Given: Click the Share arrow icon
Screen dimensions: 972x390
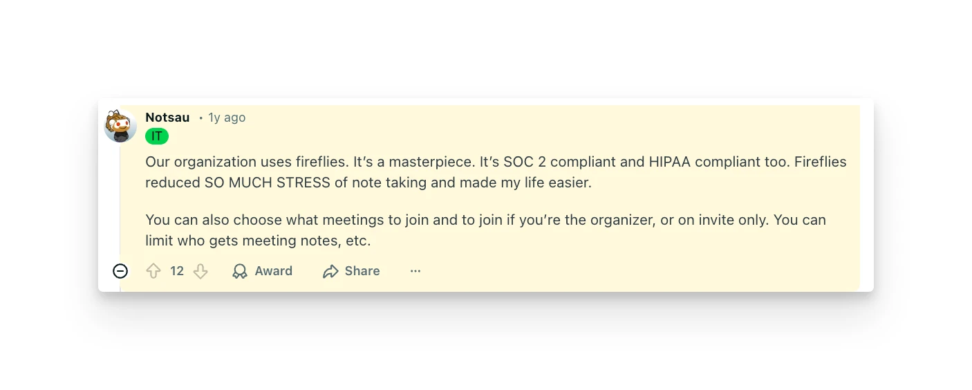Looking at the screenshot, I should 330,271.
